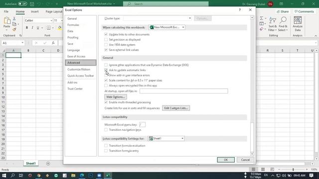Switch to Page Layout view in status bar
The width and height of the screenshot is (319, 179).
click(x=263, y=169)
